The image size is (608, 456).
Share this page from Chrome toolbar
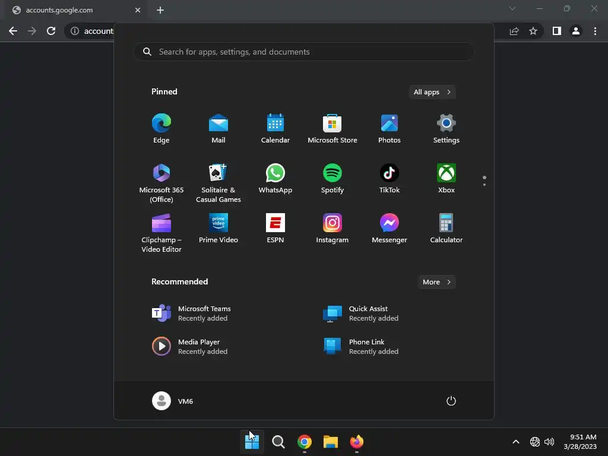click(514, 31)
